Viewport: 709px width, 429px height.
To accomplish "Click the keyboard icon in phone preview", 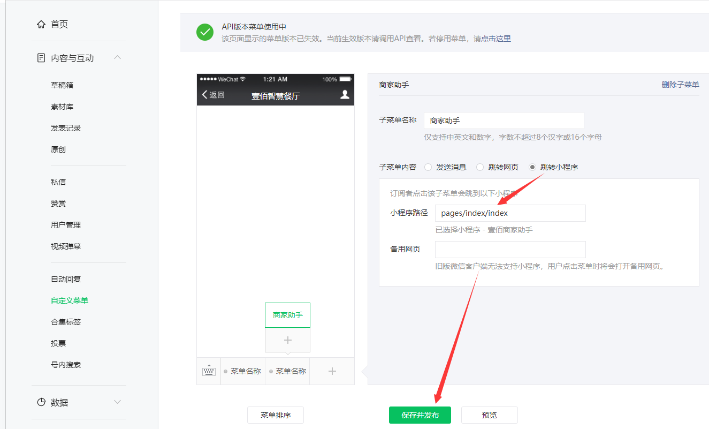I will (209, 371).
